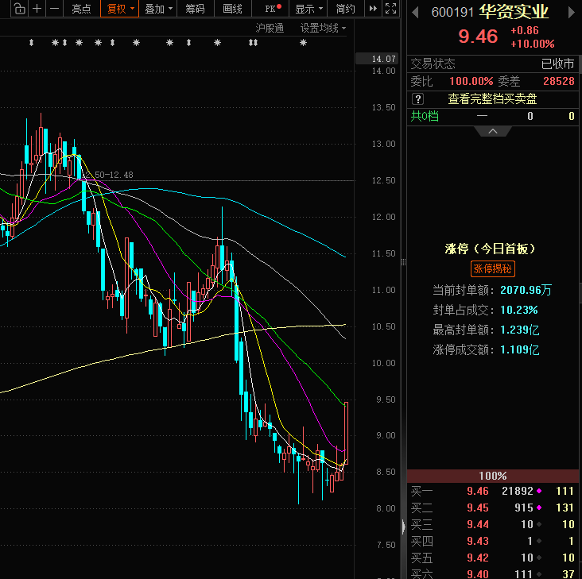Select the 买四 row price 9.43

click(478, 541)
